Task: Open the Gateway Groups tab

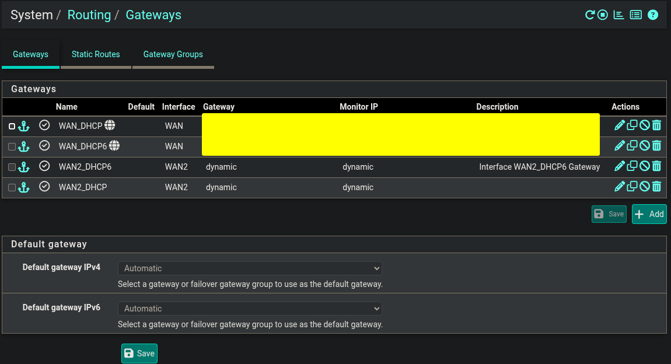Action: point(173,54)
